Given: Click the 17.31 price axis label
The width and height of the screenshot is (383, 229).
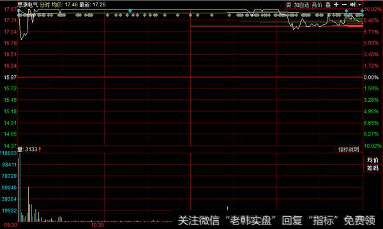Looking at the screenshot, I should click(10, 20).
